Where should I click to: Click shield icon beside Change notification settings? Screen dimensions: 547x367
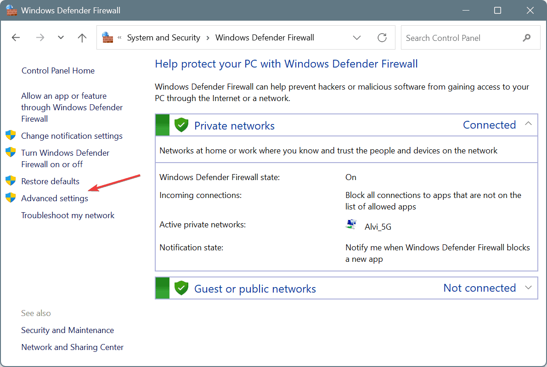point(11,135)
